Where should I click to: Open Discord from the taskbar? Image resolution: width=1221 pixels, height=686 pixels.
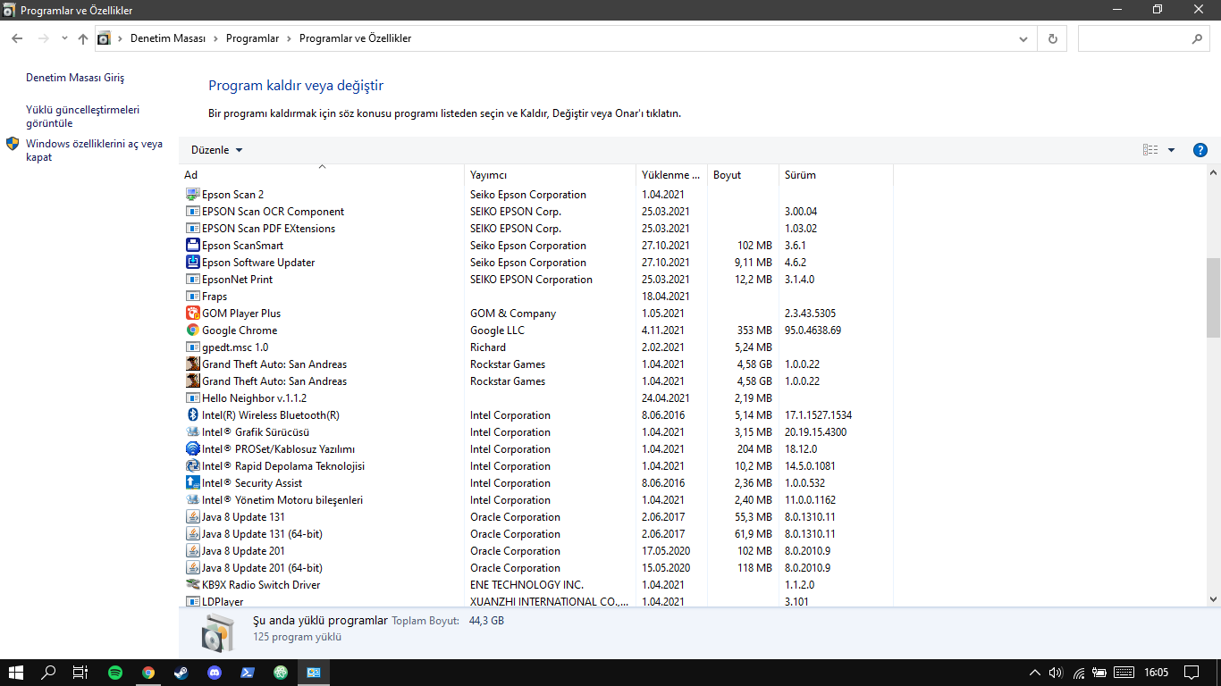coord(215,673)
